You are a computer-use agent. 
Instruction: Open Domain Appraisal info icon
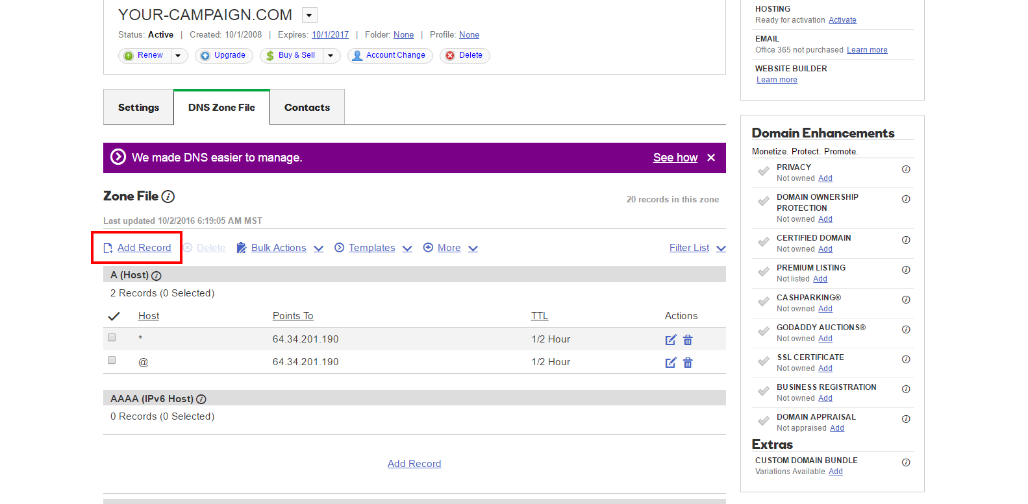tap(906, 419)
